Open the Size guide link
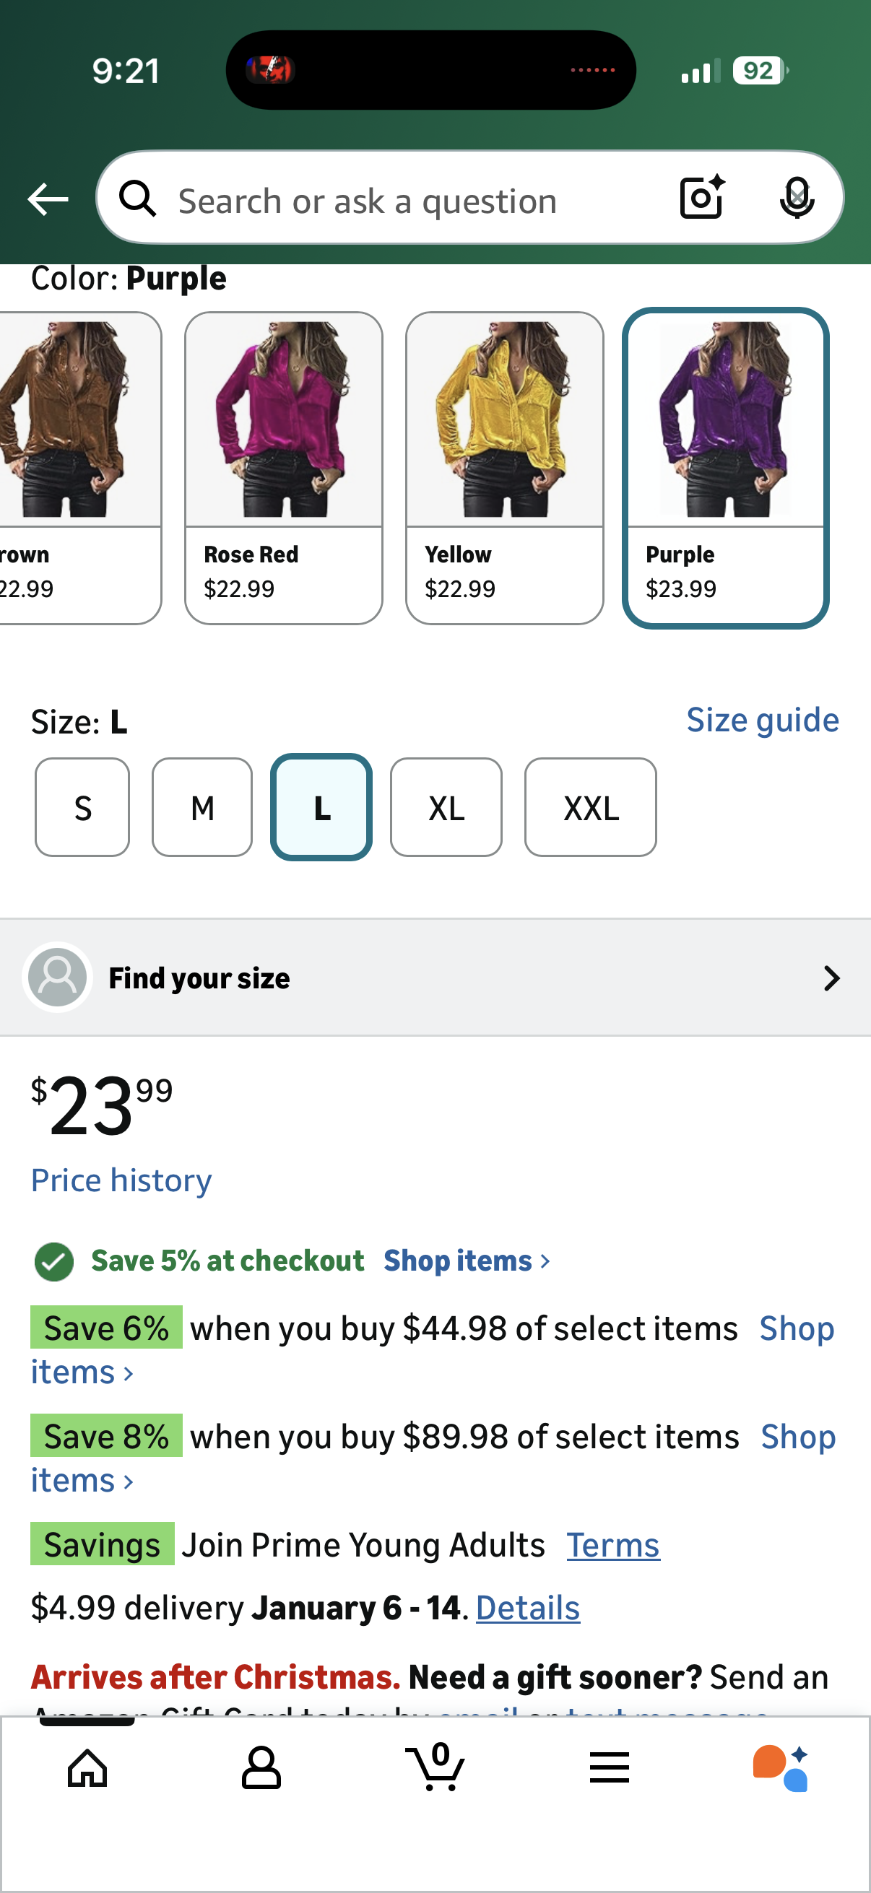Viewport: 871px width, 1893px height. pos(762,721)
